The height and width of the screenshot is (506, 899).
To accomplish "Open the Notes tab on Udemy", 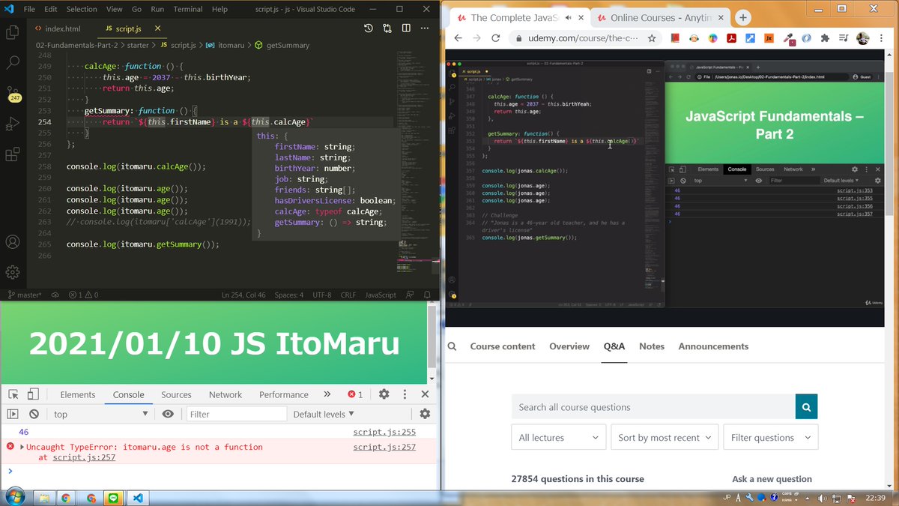I will coord(652,346).
